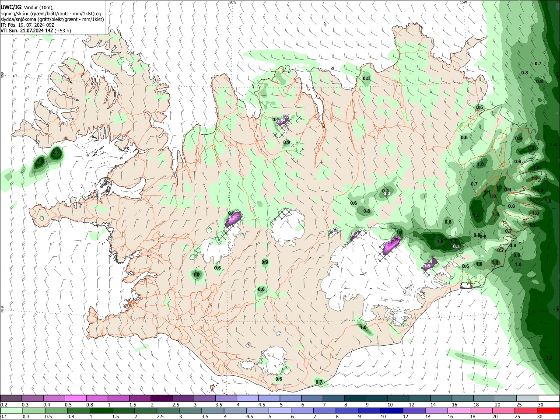The height and width of the screenshot is (420, 560).
Task: Click the 1.9 precipitation value on the map
Action: (x=441, y=241)
